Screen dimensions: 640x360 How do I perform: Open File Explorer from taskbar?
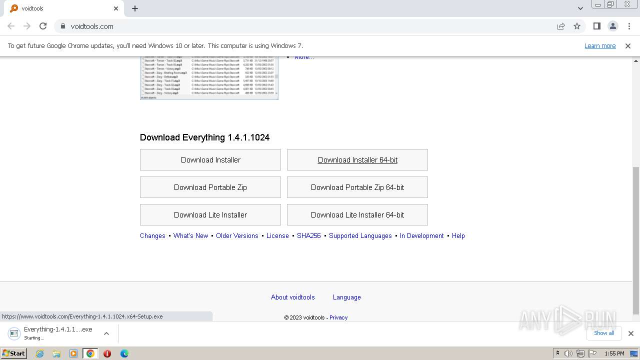coord(56,353)
